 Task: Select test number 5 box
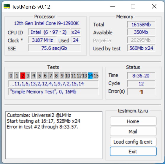(x=39, y=75)
